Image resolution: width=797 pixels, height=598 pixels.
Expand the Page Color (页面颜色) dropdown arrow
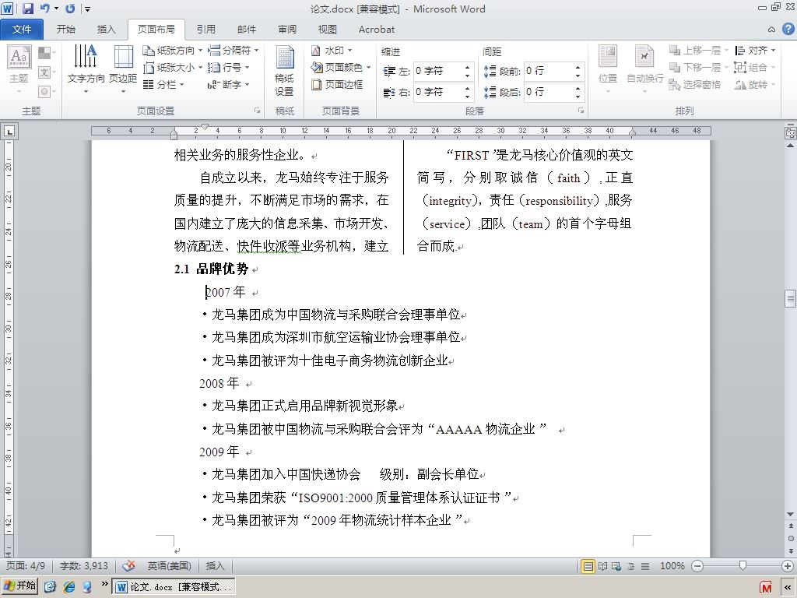coord(368,67)
